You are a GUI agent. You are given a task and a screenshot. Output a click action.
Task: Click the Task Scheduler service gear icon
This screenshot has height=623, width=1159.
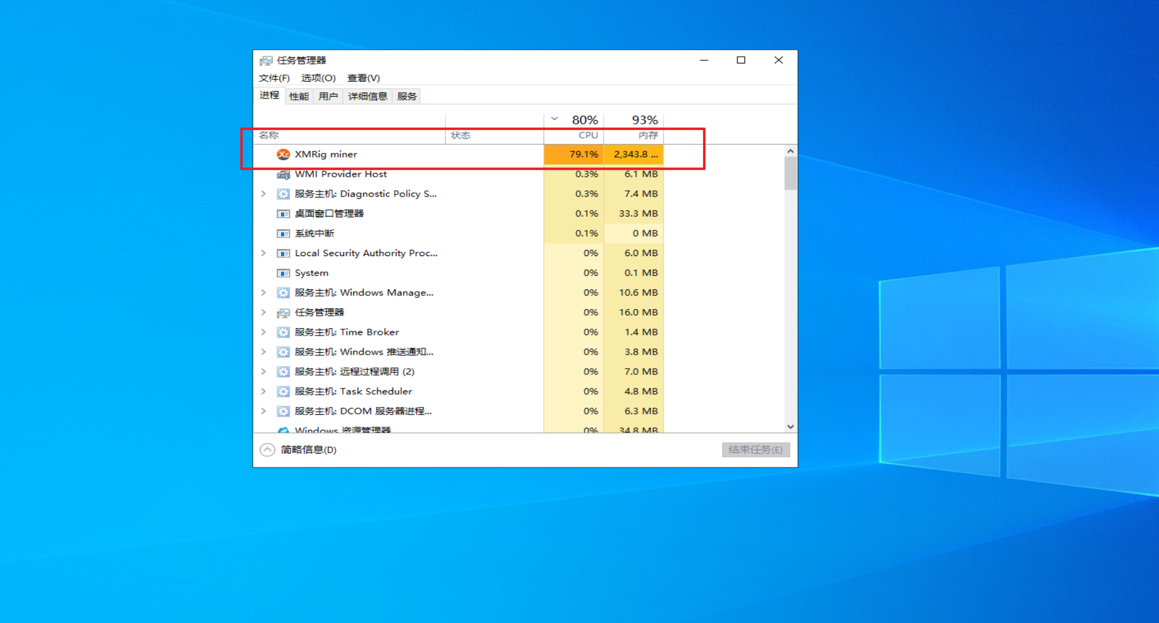pos(283,392)
